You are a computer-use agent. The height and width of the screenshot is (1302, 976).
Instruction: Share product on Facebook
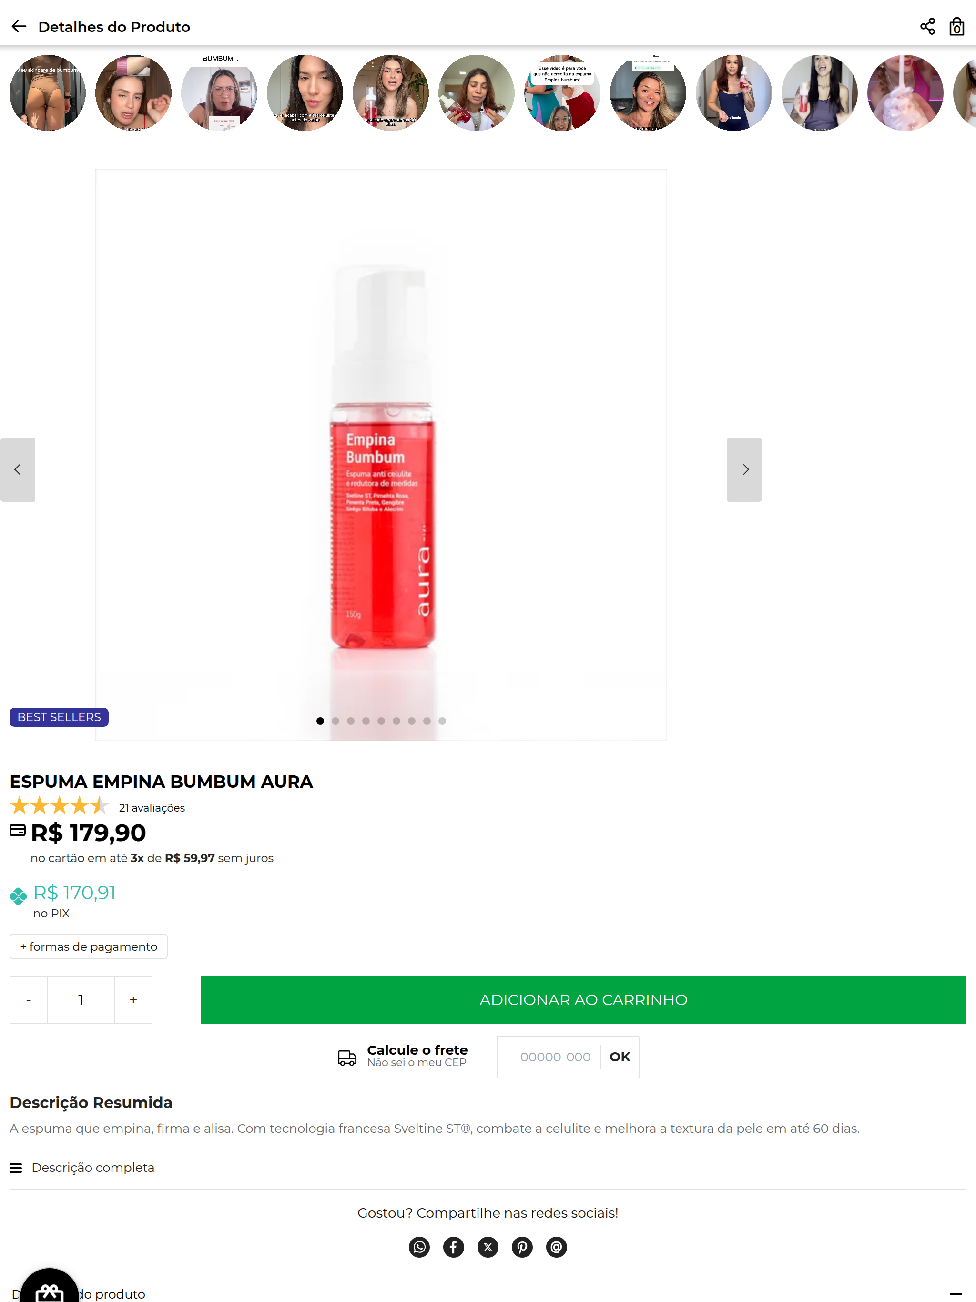point(453,1247)
